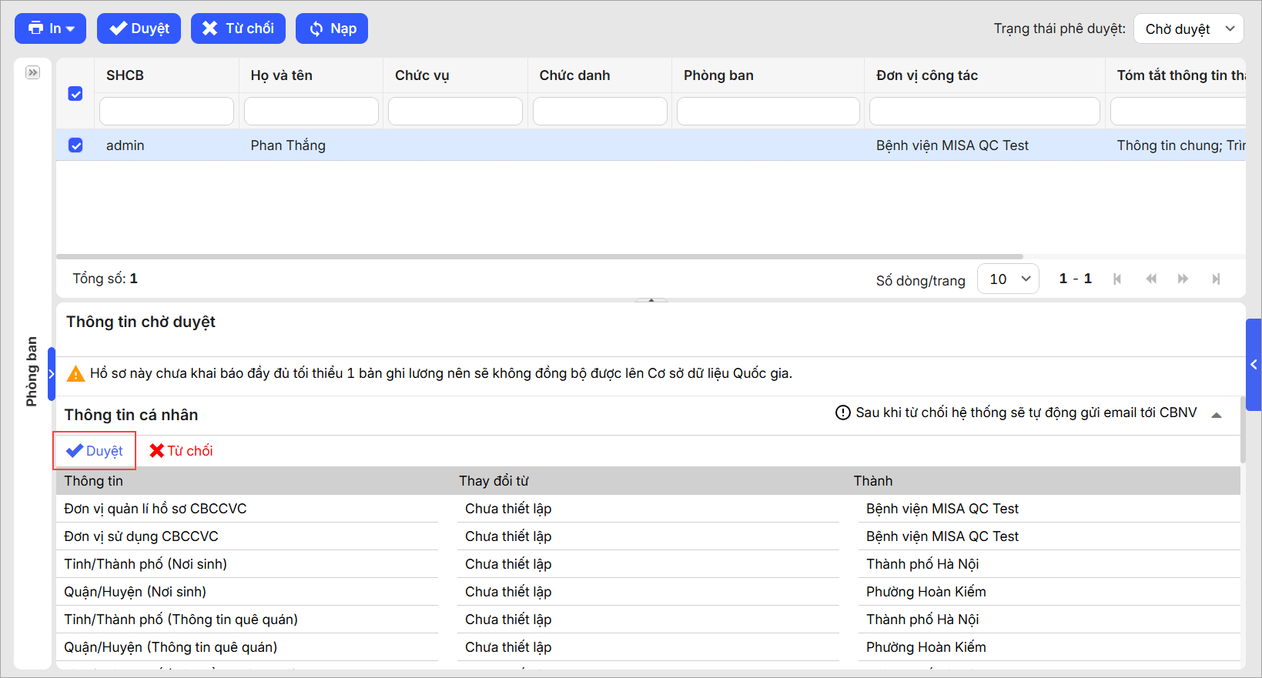Click the expand sidebar double-arrow icon
Viewport: 1262px width, 678px height.
[x=32, y=72]
